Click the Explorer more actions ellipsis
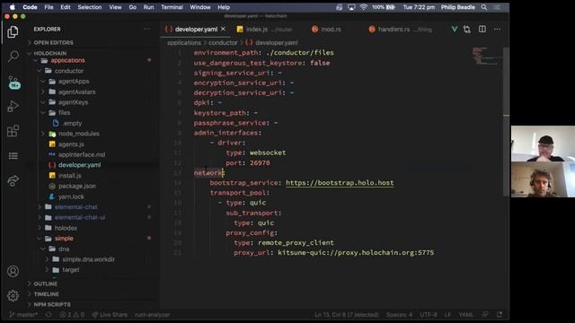575x323 pixels. click(x=147, y=29)
